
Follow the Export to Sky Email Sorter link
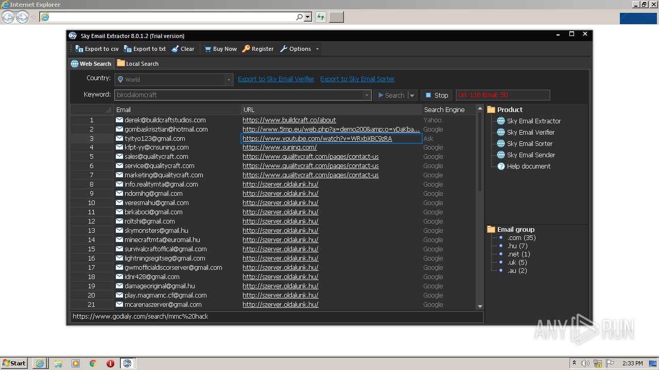[x=357, y=79]
